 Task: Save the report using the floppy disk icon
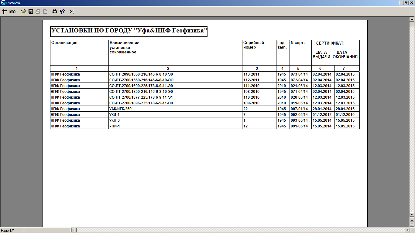(31, 12)
